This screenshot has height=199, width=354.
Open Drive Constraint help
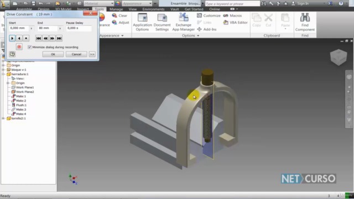coord(12,54)
